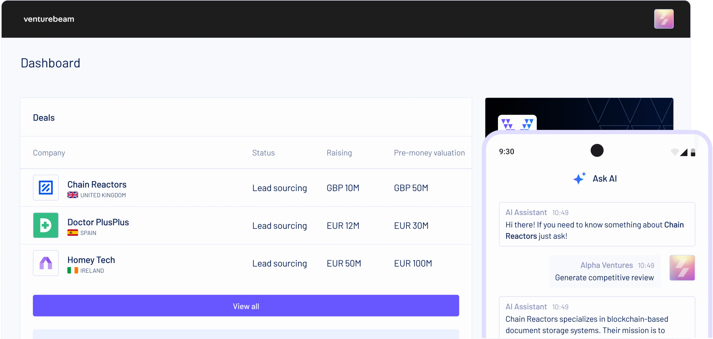713x339 pixels.
Task: Click the United Kingdom flag icon
Action: 73,195
